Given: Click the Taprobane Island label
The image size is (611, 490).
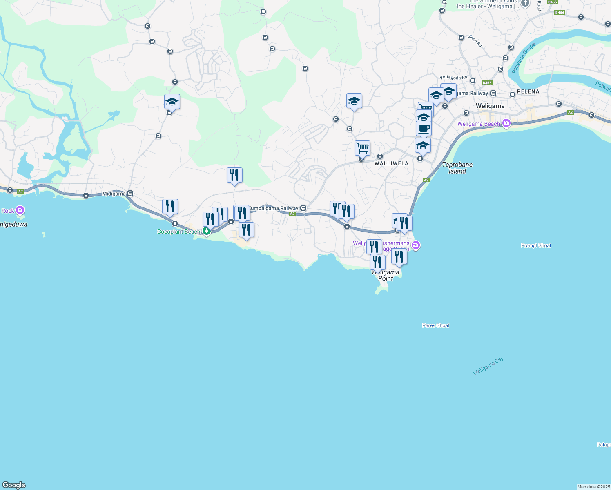Looking at the screenshot, I should coord(457,168).
